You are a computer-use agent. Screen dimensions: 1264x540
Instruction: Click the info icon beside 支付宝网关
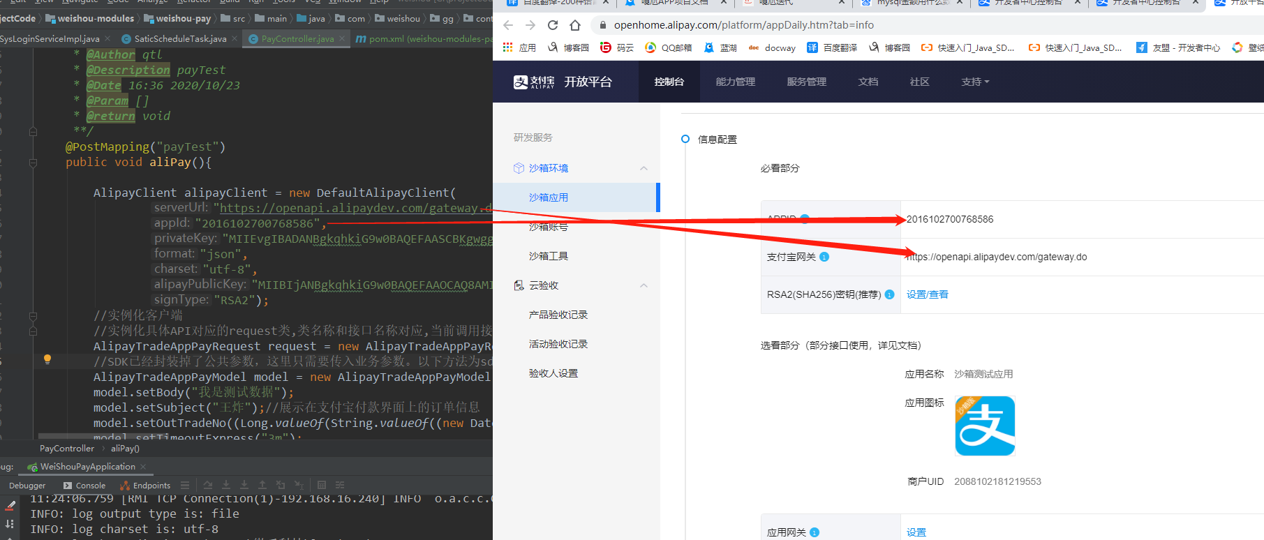pos(824,257)
